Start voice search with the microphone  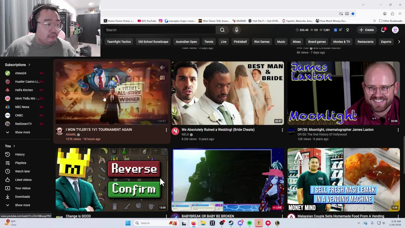coord(236,30)
